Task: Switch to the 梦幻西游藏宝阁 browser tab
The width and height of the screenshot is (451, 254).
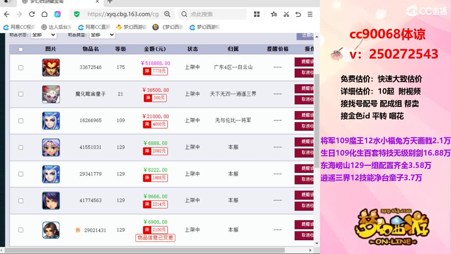Action: click(x=60, y=2)
